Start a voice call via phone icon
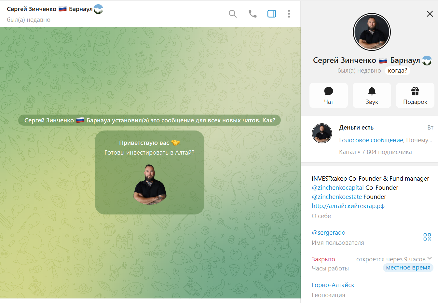The image size is (438, 303). [253, 14]
